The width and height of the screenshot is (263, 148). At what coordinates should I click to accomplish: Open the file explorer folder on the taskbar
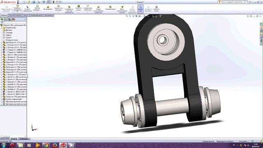click(21, 145)
